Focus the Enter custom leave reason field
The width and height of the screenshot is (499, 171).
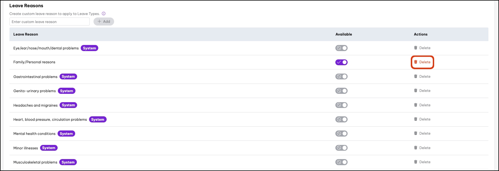(x=50, y=22)
